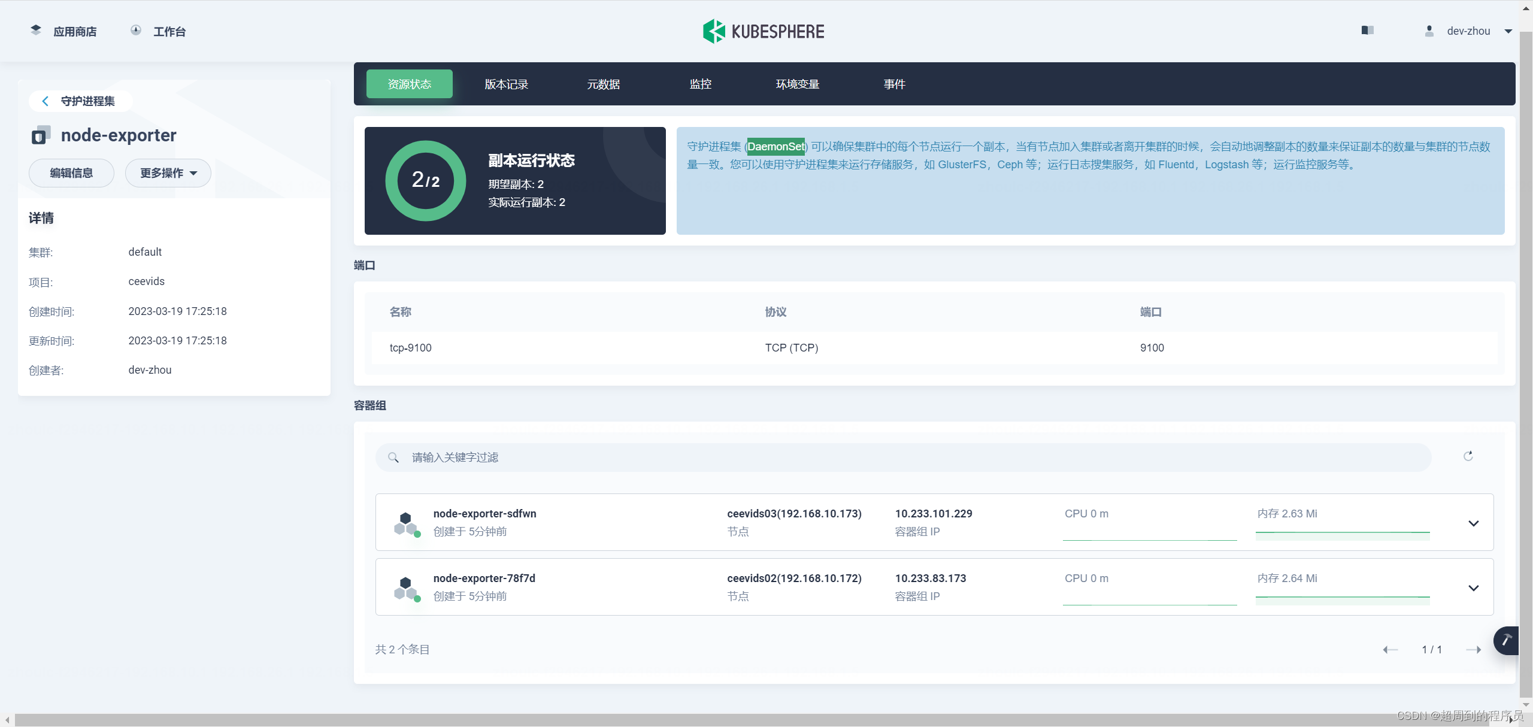Image resolution: width=1533 pixels, height=727 pixels.
Task: Click the KubeSphere logo
Action: pos(763,31)
